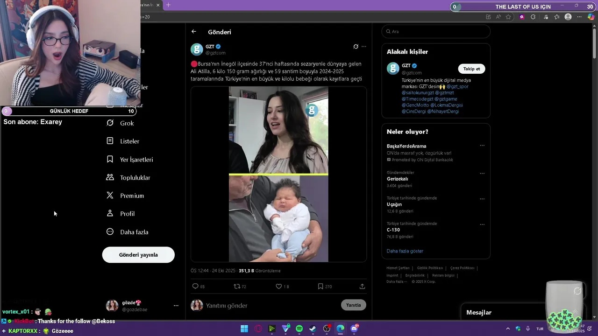Repost using the retweet icon showing 72

click(x=237, y=286)
